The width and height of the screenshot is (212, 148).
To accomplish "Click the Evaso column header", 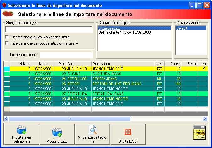I will (189, 64).
